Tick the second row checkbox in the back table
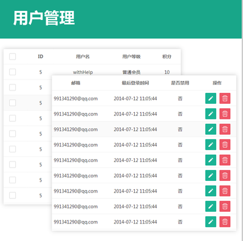This screenshot has width=243, height=241. click(x=13, y=87)
